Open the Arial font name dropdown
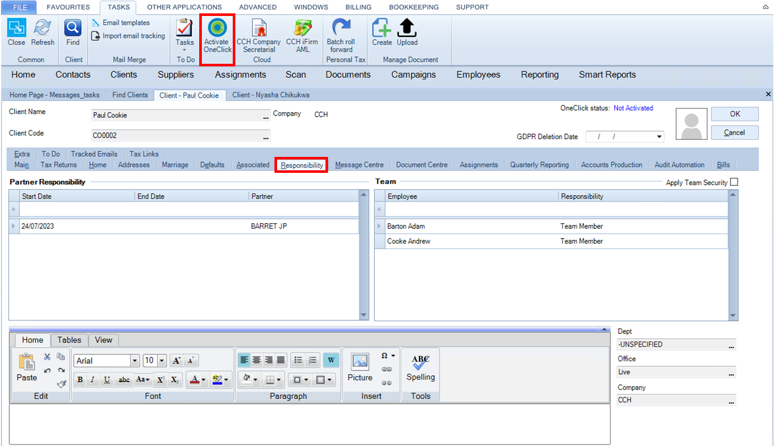Screen dimensions: 775x446 pyautogui.click(x=135, y=361)
